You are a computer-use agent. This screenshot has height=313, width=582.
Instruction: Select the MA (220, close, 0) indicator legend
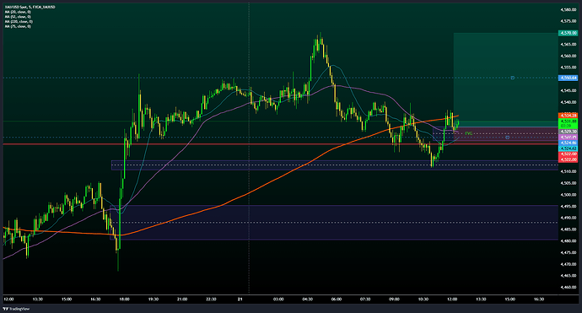(x=19, y=22)
